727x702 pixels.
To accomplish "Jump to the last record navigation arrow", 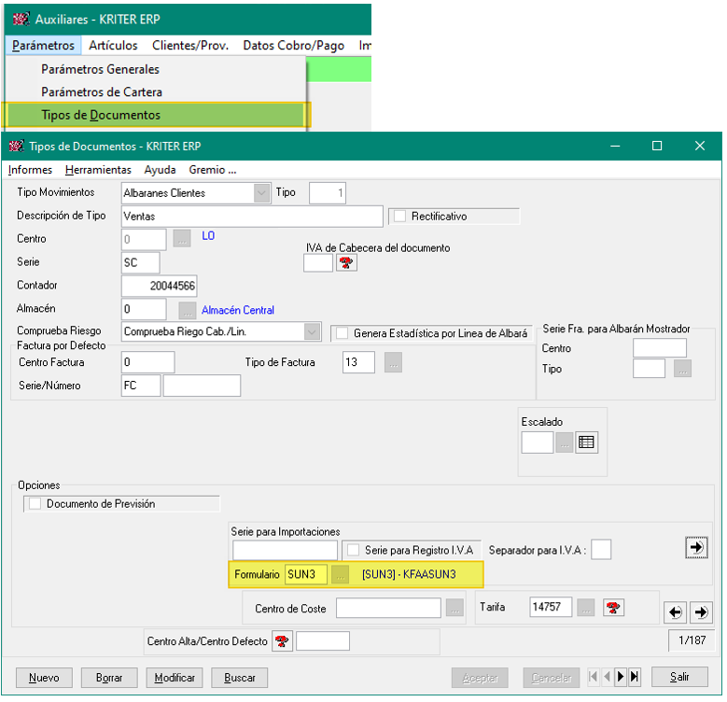I will pyautogui.click(x=636, y=677).
